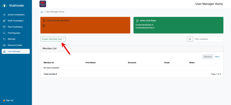Screen dimensions: 231x105
Task: Click the Previous pagination button
Action: tap(208, 57)
